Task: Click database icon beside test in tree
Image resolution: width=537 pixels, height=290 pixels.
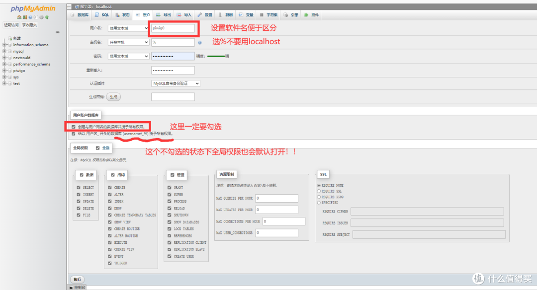Action: (9, 83)
